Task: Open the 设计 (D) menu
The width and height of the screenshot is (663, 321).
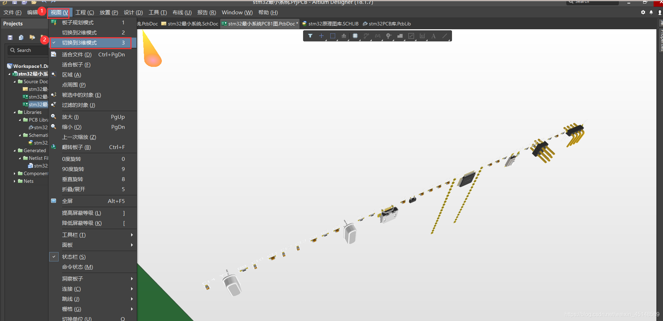Action: [133, 13]
